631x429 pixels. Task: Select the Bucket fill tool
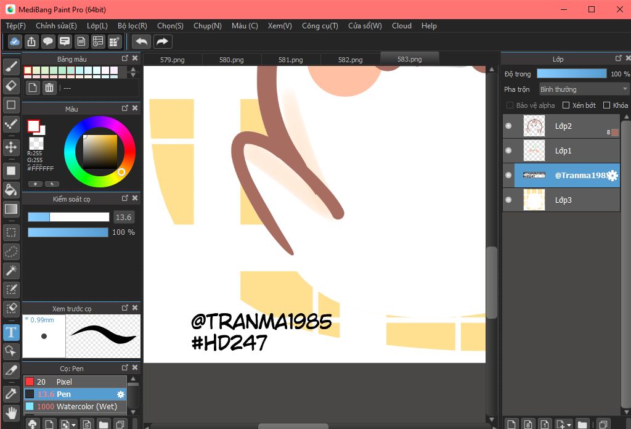tap(11, 190)
